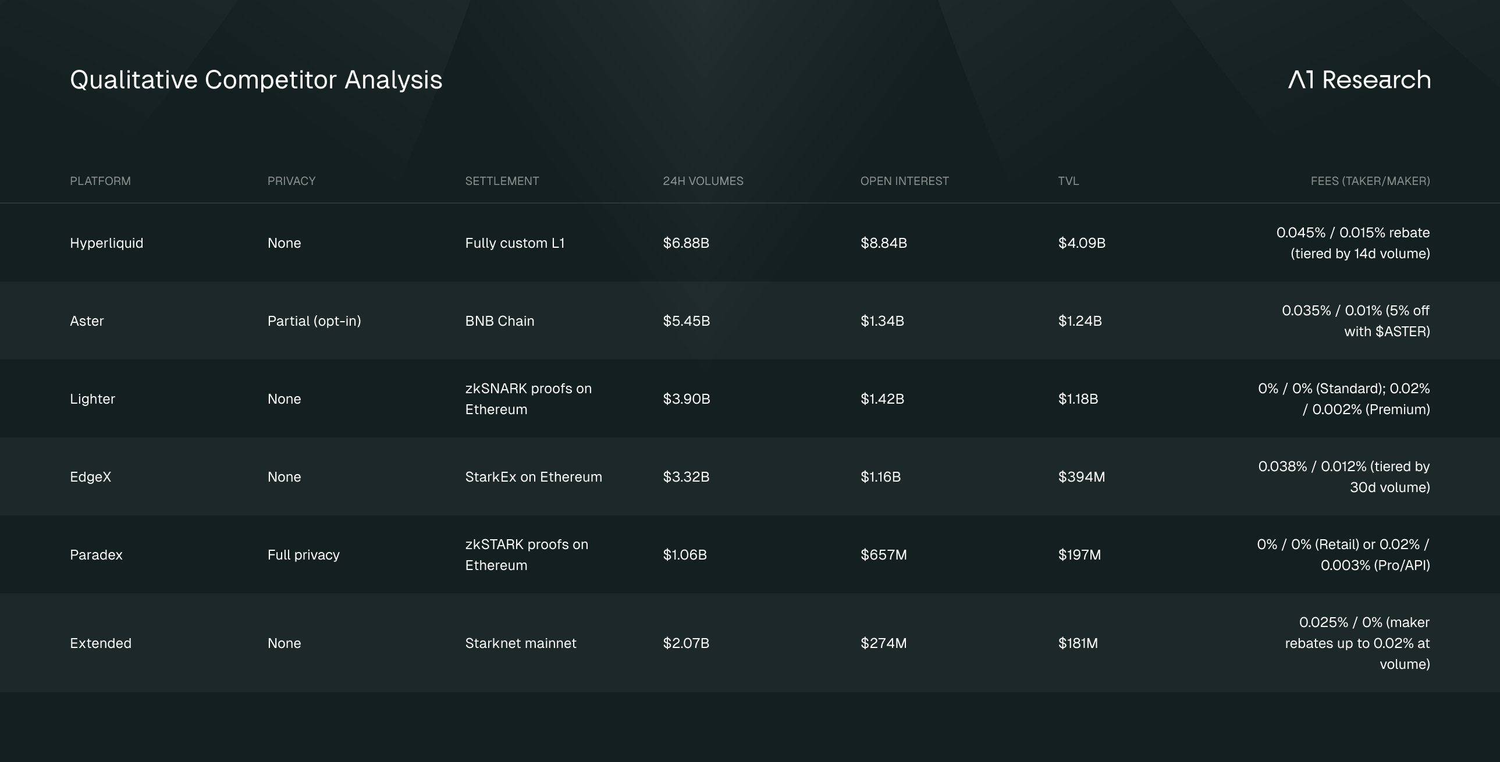
Task: Click the PRIVACY column header
Action: (291, 181)
